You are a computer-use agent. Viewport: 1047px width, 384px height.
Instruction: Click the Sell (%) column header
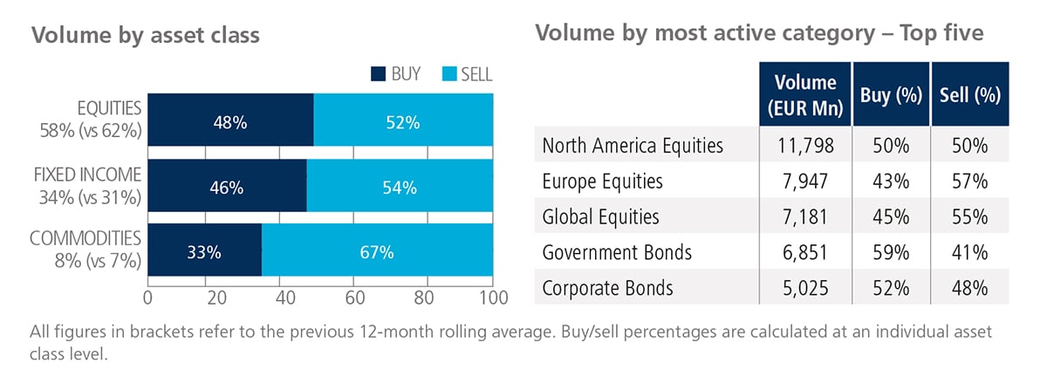pos(969,95)
